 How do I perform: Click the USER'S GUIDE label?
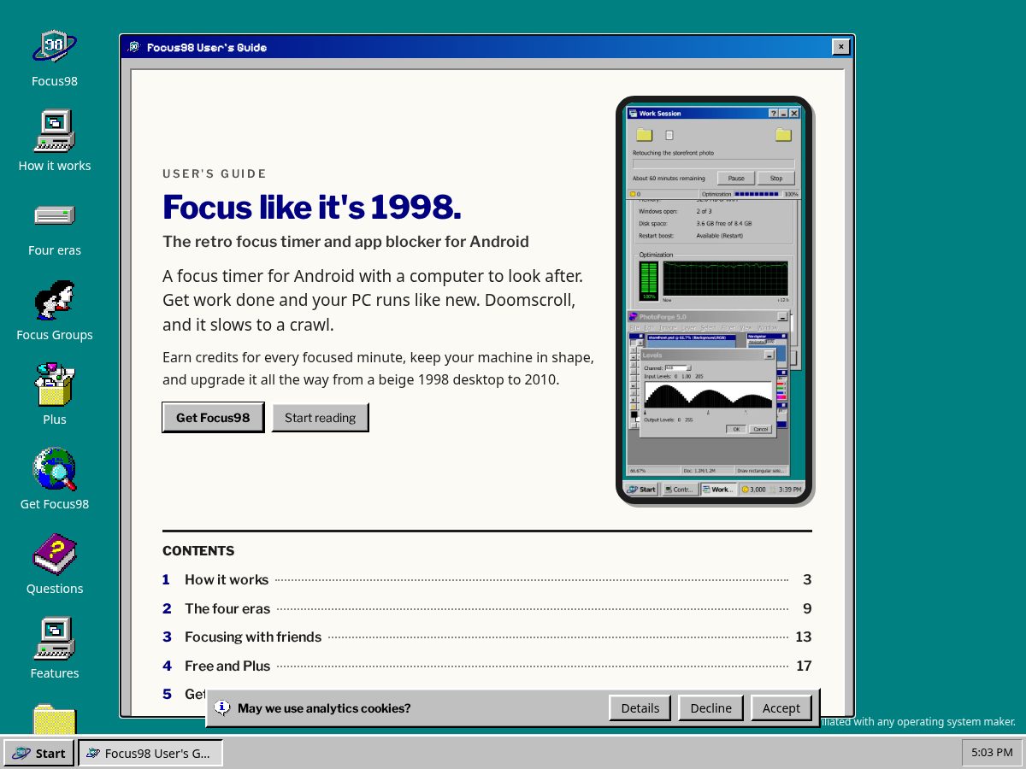(x=215, y=173)
